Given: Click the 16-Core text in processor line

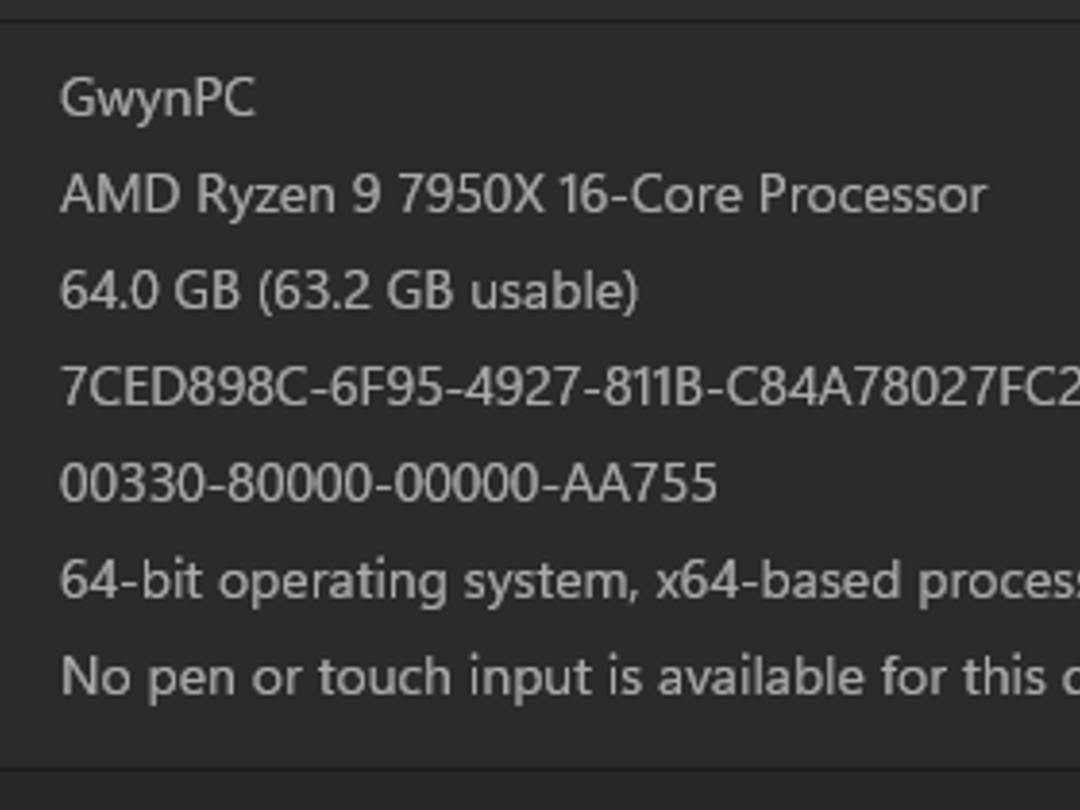Looking at the screenshot, I should pyautogui.click(x=650, y=195).
